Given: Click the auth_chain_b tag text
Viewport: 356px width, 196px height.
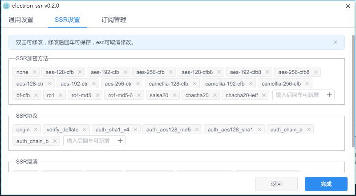Looking at the screenshot, I should tap(32, 141).
